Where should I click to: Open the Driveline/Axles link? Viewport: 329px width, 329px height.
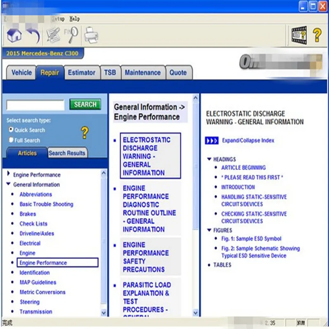[x=37, y=233]
